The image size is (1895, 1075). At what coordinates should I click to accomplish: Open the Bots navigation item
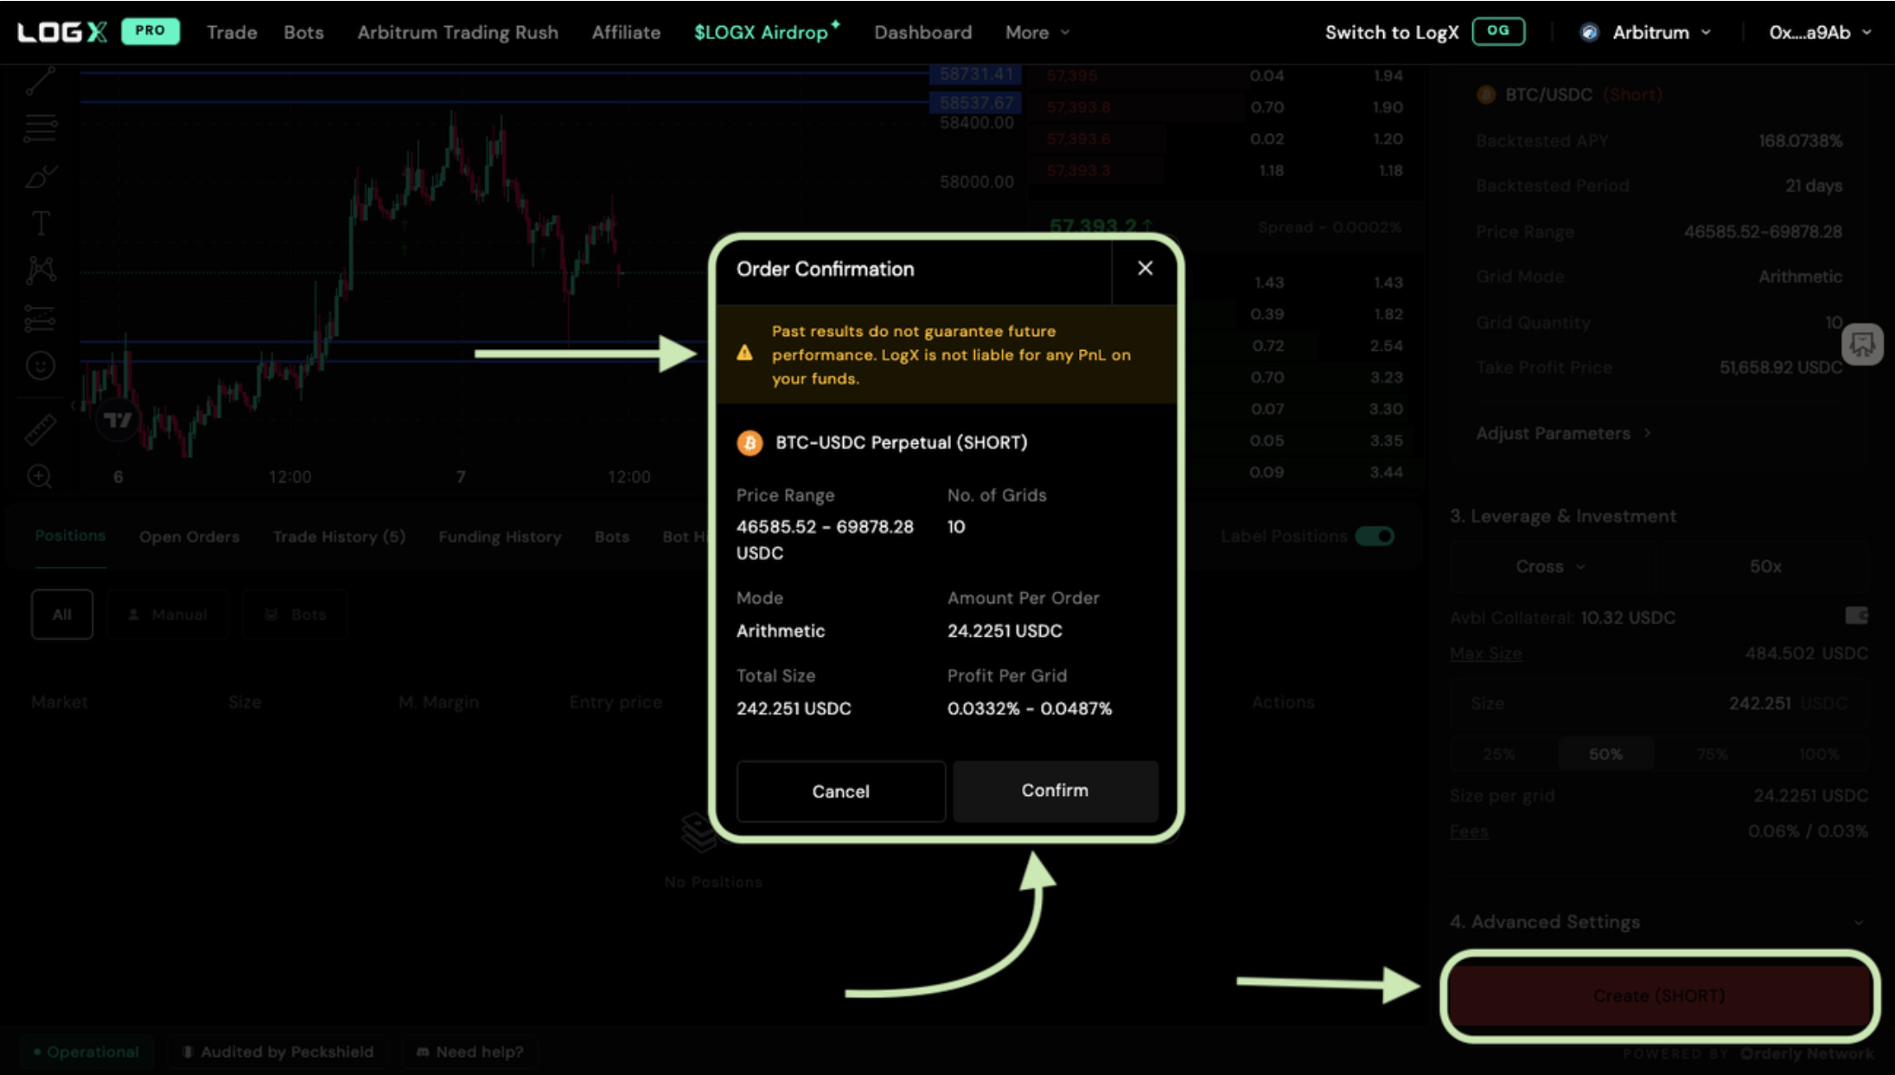click(x=303, y=32)
